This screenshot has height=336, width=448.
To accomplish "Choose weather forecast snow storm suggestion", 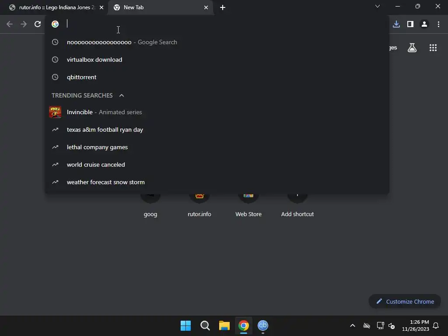I will tap(217, 182).
